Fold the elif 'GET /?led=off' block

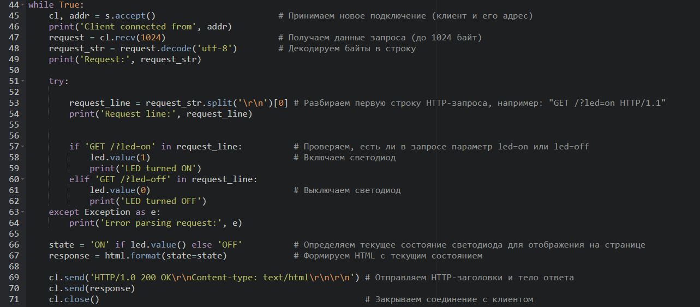[23, 179]
